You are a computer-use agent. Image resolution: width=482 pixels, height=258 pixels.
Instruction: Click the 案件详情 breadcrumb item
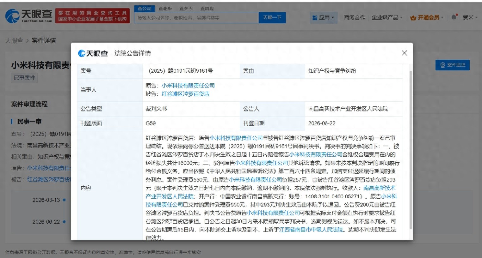(x=44, y=40)
